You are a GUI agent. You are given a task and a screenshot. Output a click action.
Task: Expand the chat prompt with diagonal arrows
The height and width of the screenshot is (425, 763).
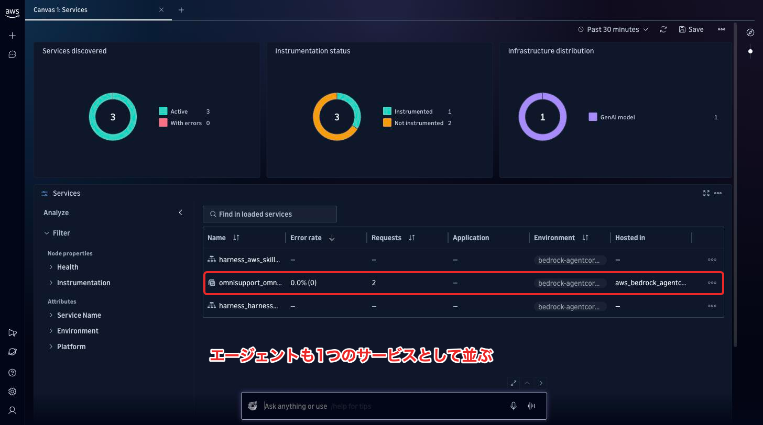(514, 383)
